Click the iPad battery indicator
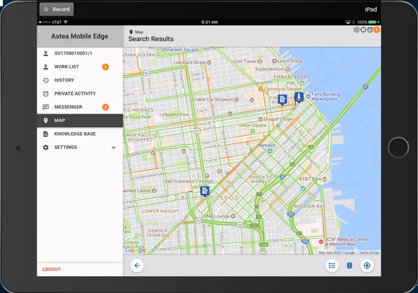This screenshot has width=418, height=293. tap(373, 22)
